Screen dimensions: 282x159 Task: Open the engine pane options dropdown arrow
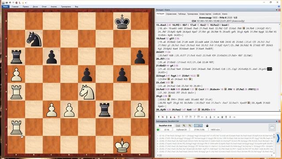pyautogui.click(x=277, y=121)
